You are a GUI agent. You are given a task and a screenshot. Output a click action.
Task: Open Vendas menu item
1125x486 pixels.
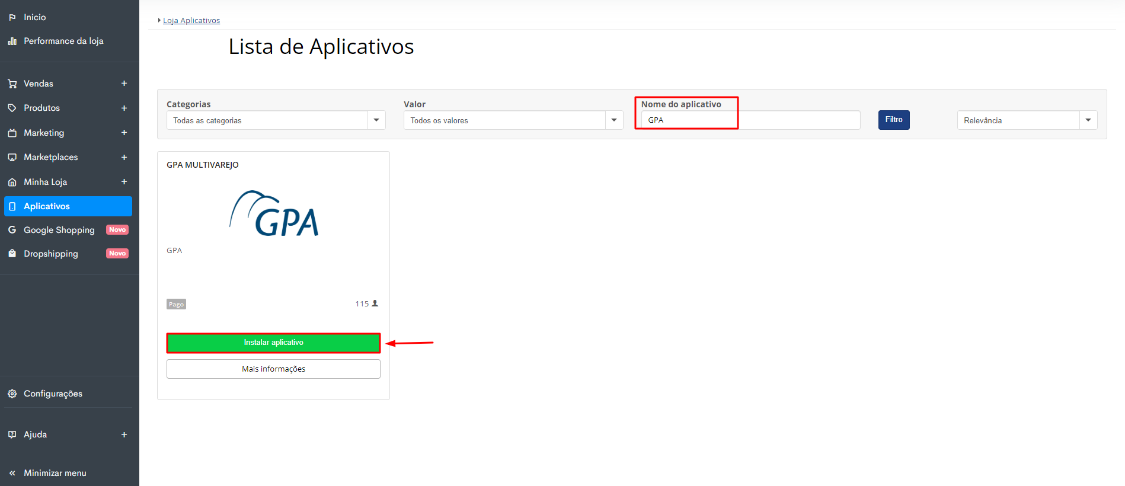point(39,84)
